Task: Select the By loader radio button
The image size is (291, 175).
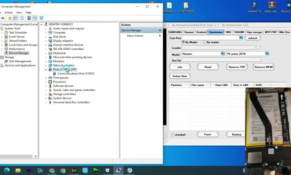Action: click(x=204, y=42)
